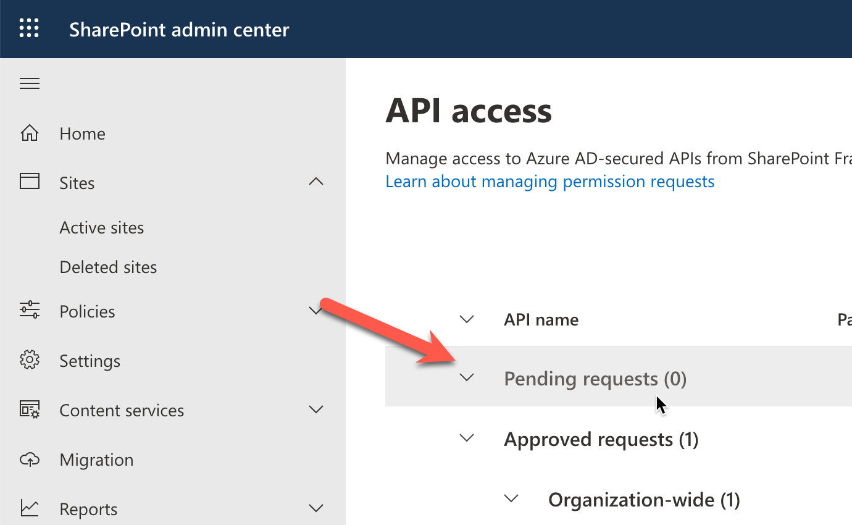Select the Home icon in the sidebar

point(29,132)
